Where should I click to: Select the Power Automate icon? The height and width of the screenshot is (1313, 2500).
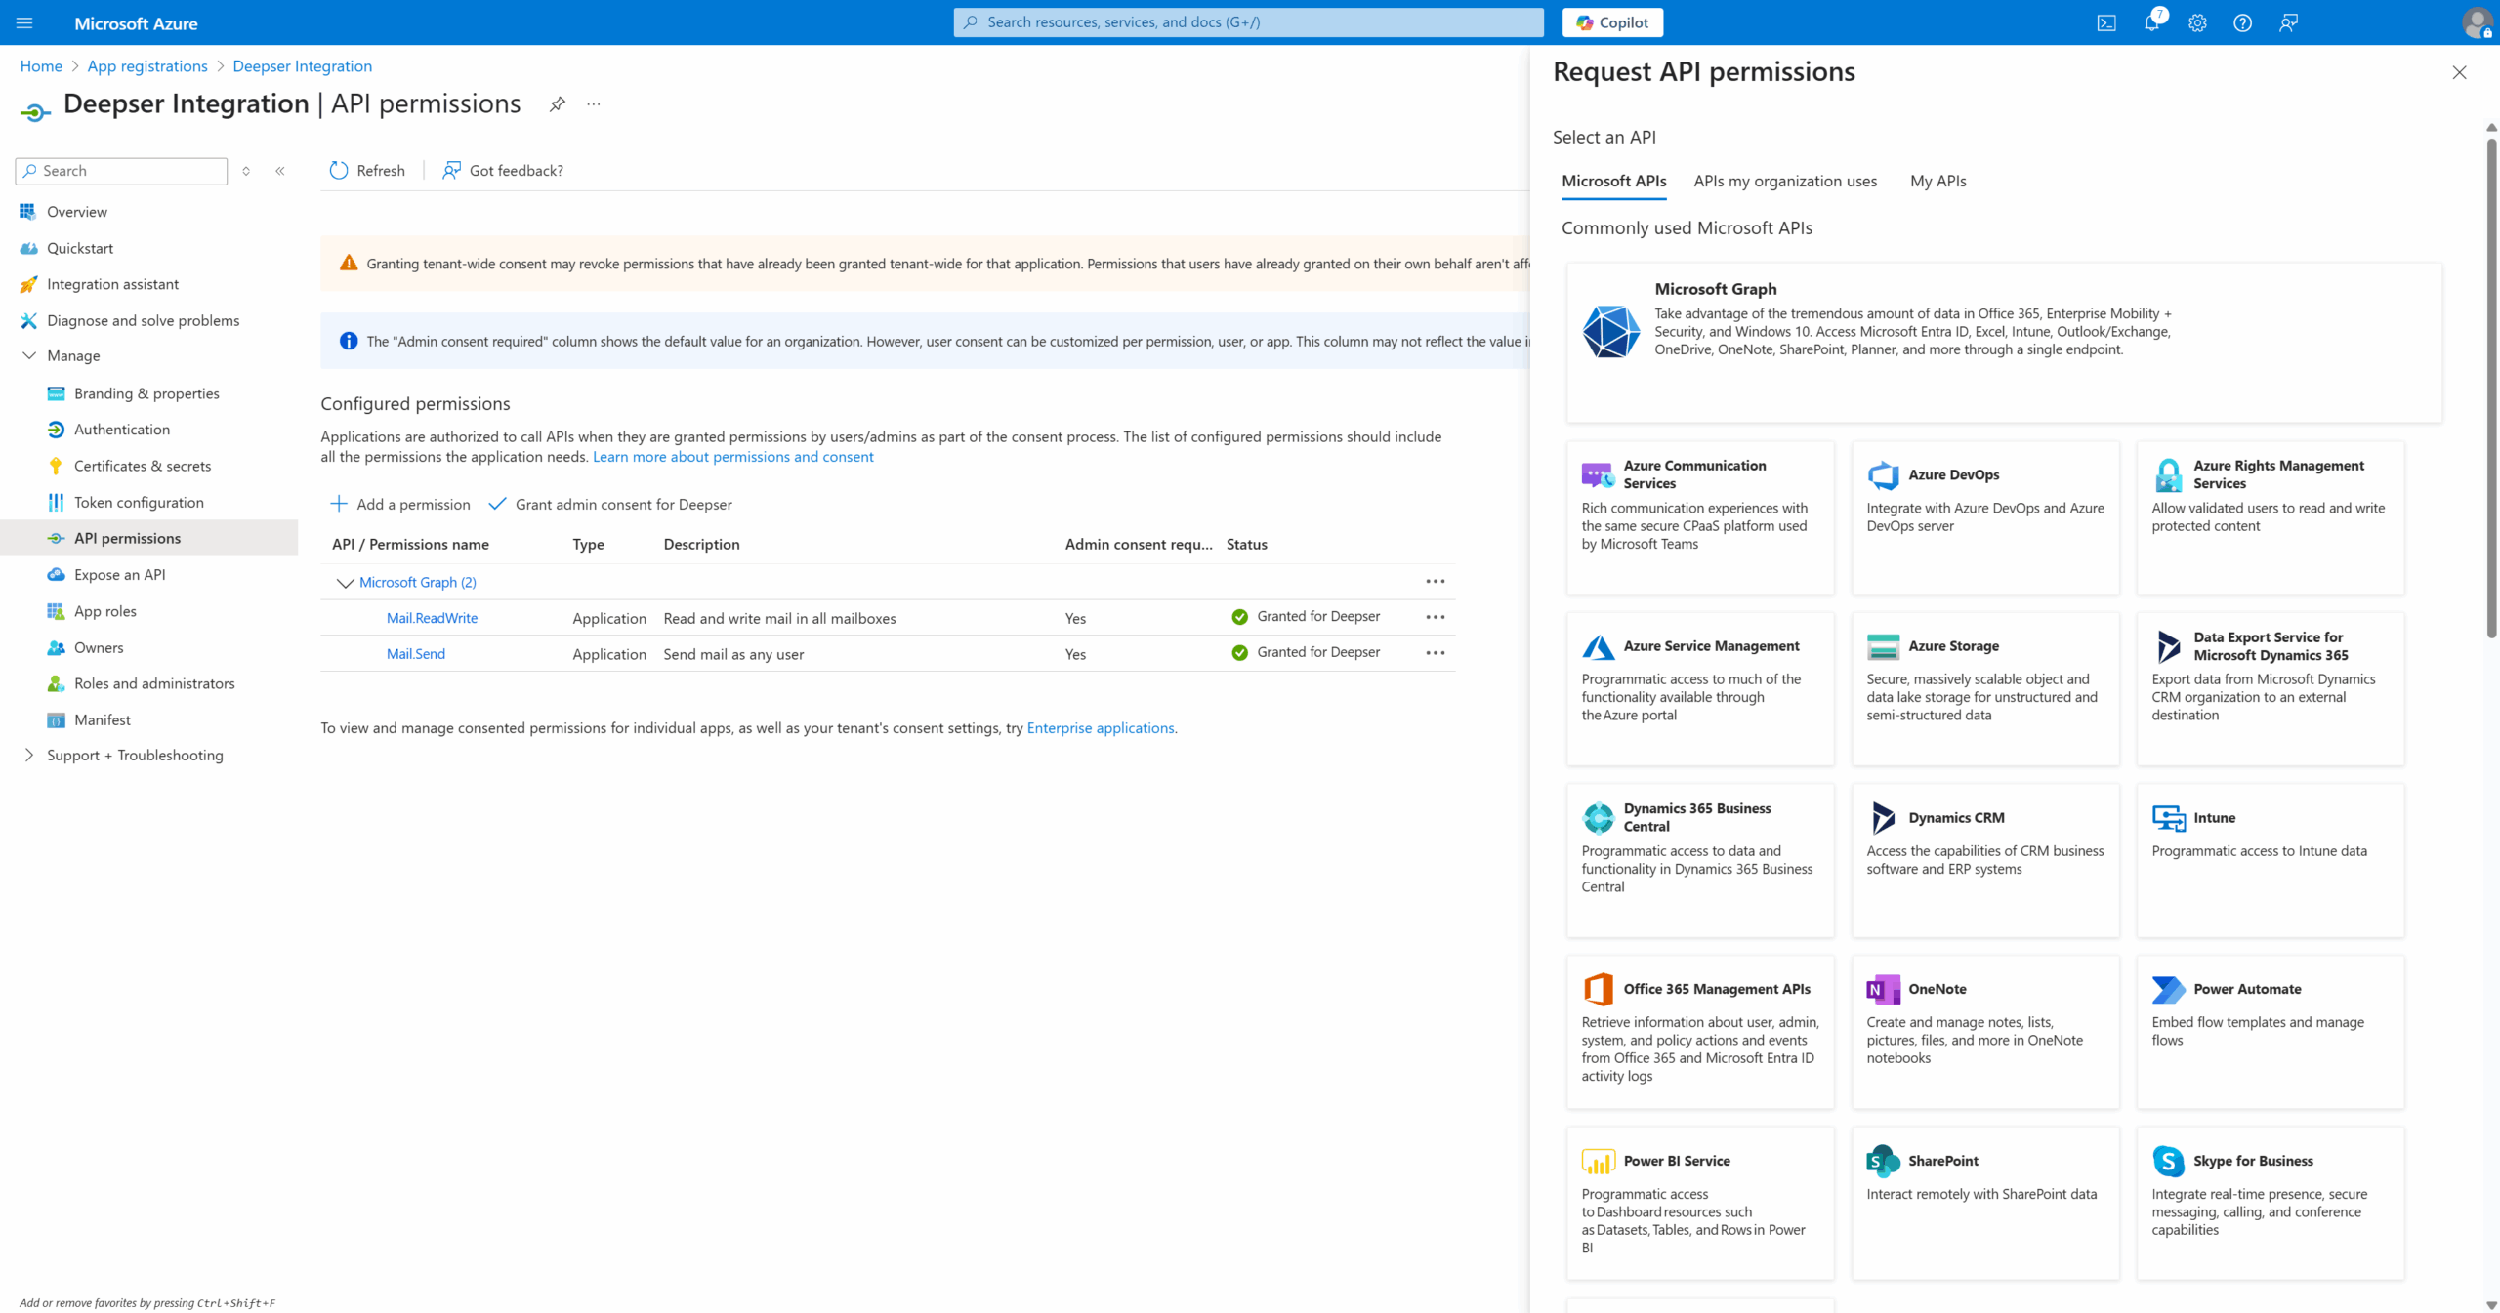click(x=2168, y=989)
